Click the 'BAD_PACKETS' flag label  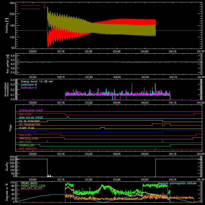coord(28,149)
